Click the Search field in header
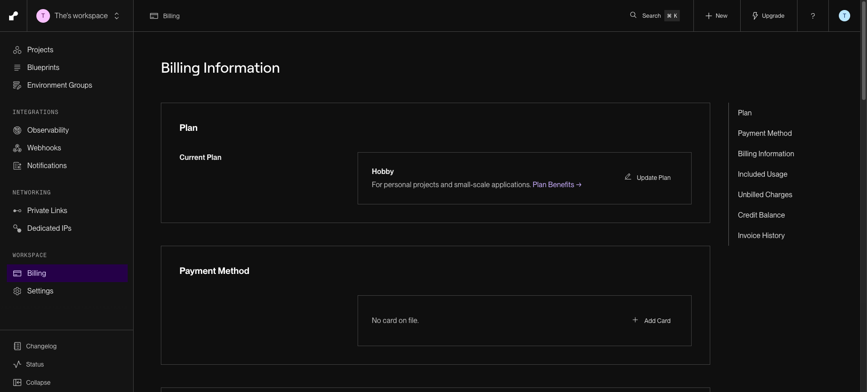 point(654,16)
